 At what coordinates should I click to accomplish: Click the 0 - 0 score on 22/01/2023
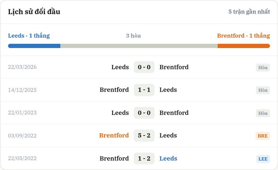(144, 113)
